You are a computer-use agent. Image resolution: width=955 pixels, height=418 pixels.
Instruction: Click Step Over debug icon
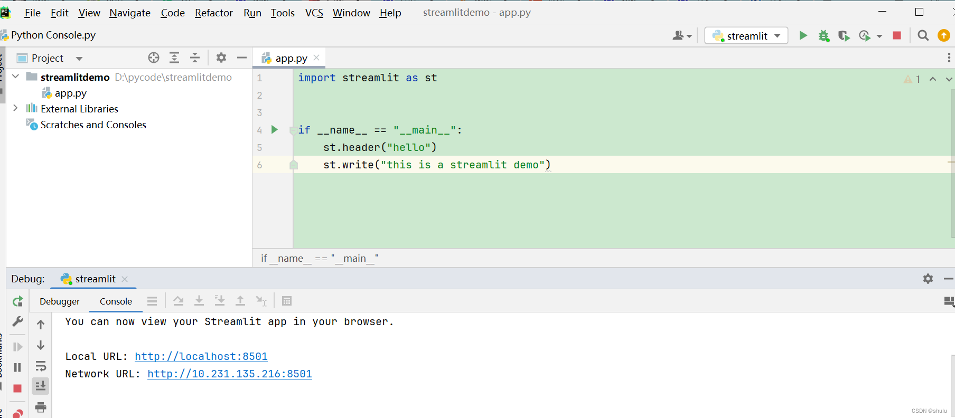(179, 301)
